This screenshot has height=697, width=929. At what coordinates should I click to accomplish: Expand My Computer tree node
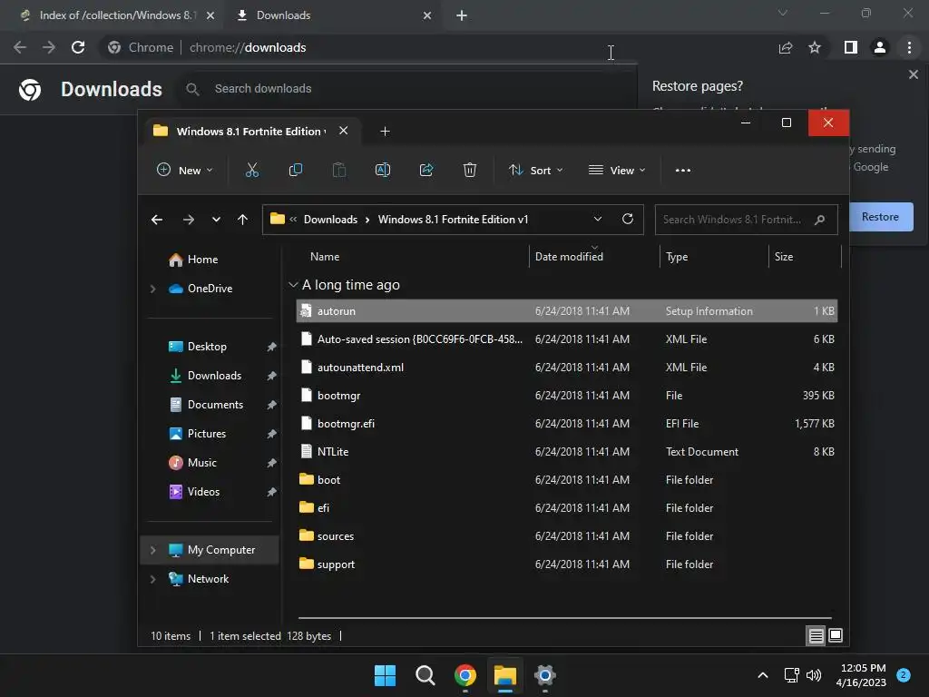152,550
